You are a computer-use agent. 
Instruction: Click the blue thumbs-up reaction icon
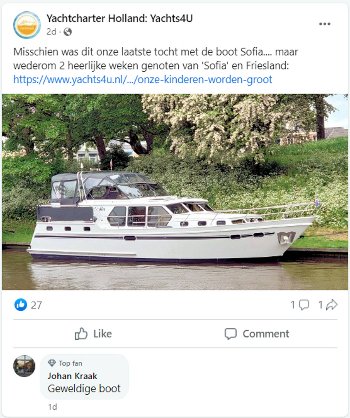pyautogui.click(x=20, y=305)
